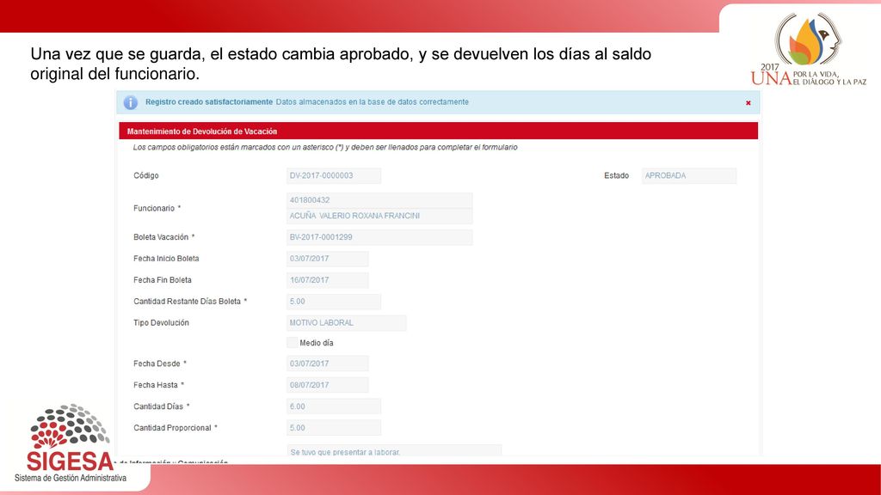
Task: Click the Cantidad Restante Días Boleta field
Action: (334, 302)
